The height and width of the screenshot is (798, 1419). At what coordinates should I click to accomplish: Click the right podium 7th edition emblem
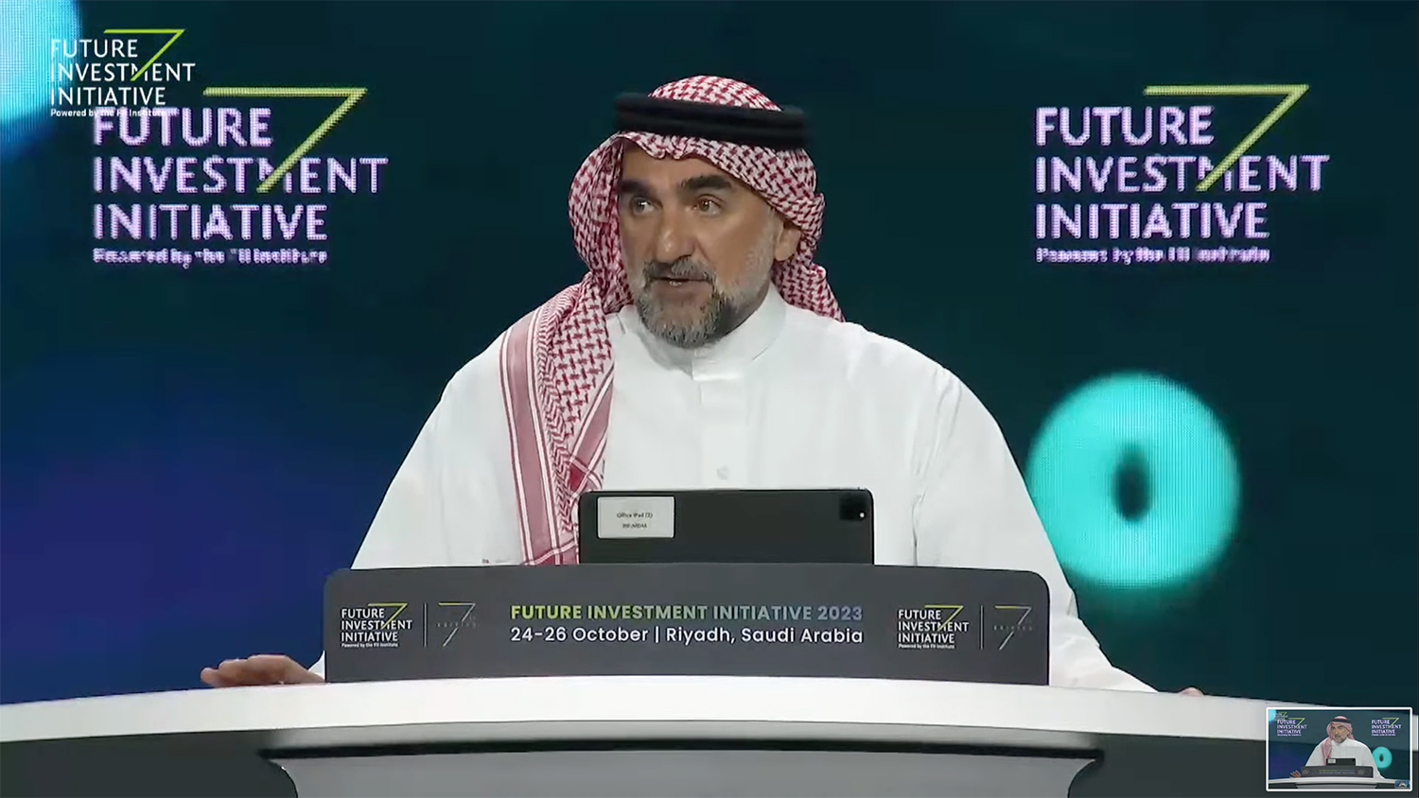(1012, 627)
